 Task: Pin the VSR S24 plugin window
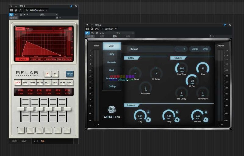[225, 25]
